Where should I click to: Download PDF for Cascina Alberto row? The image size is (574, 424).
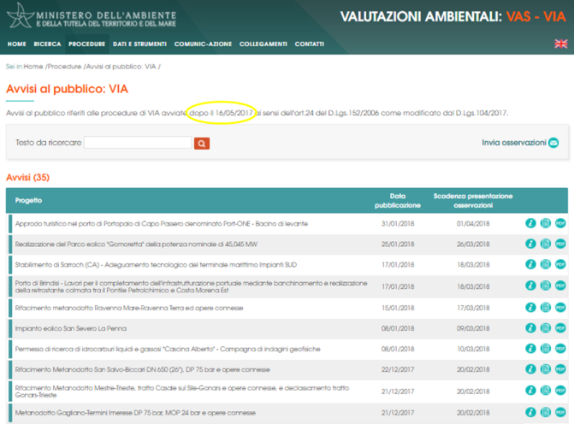[560, 349]
